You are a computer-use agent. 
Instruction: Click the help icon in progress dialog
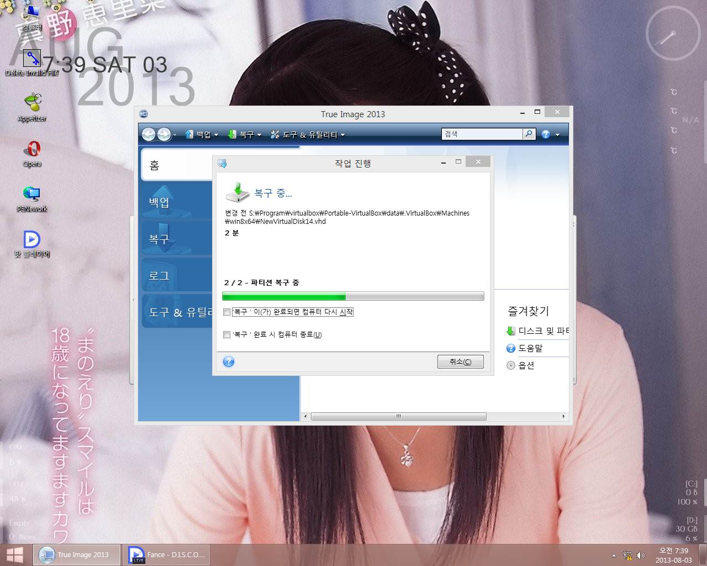point(229,361)
